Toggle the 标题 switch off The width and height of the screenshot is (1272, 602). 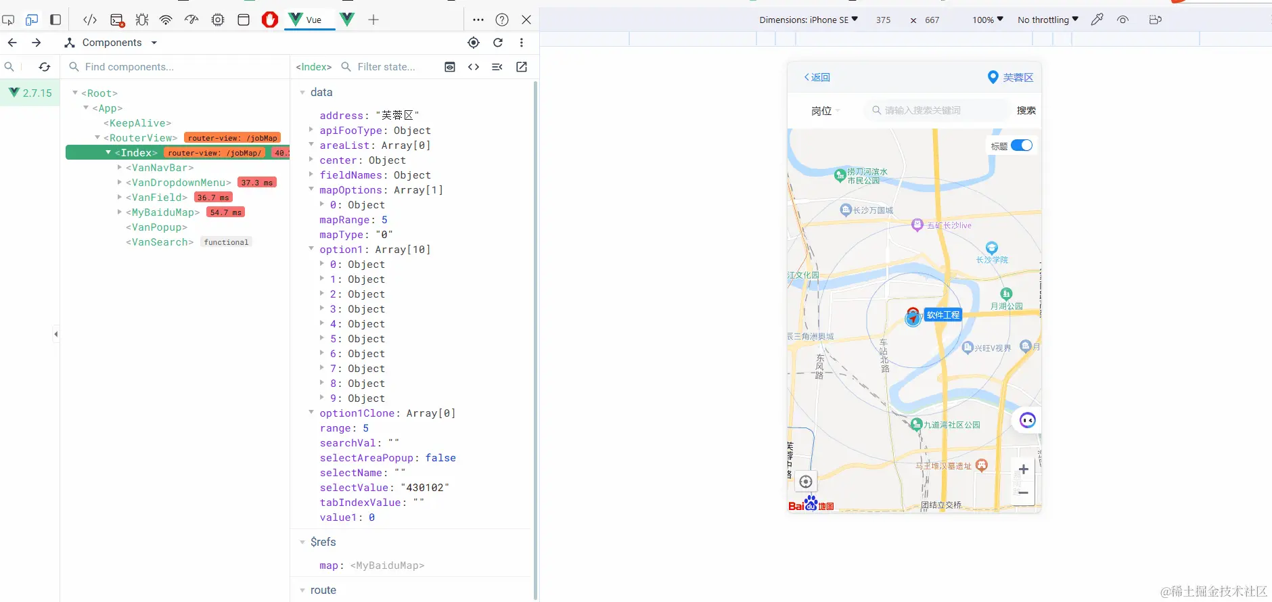pos(1022,145)
